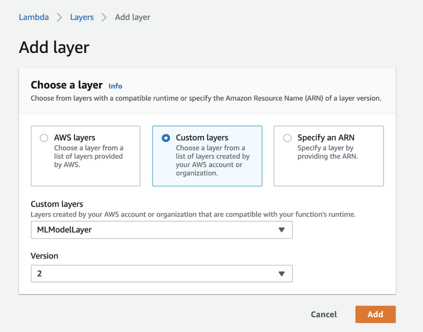View Info about choosing a layer

115,86
